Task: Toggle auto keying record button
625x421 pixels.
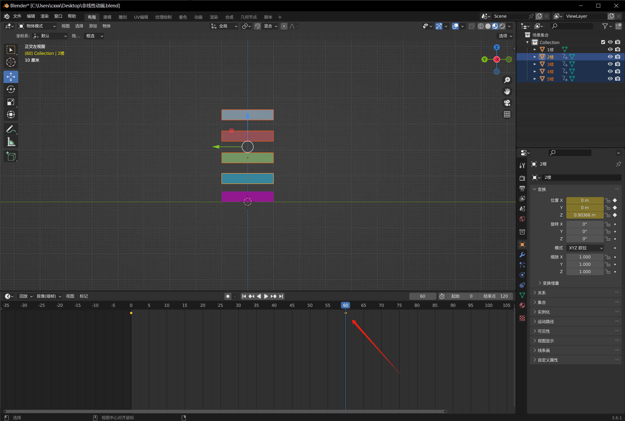Action: click(x=228, y=296)
